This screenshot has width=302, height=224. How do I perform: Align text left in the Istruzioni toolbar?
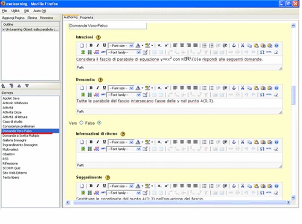pyautogui.click(x=175, y=46)
